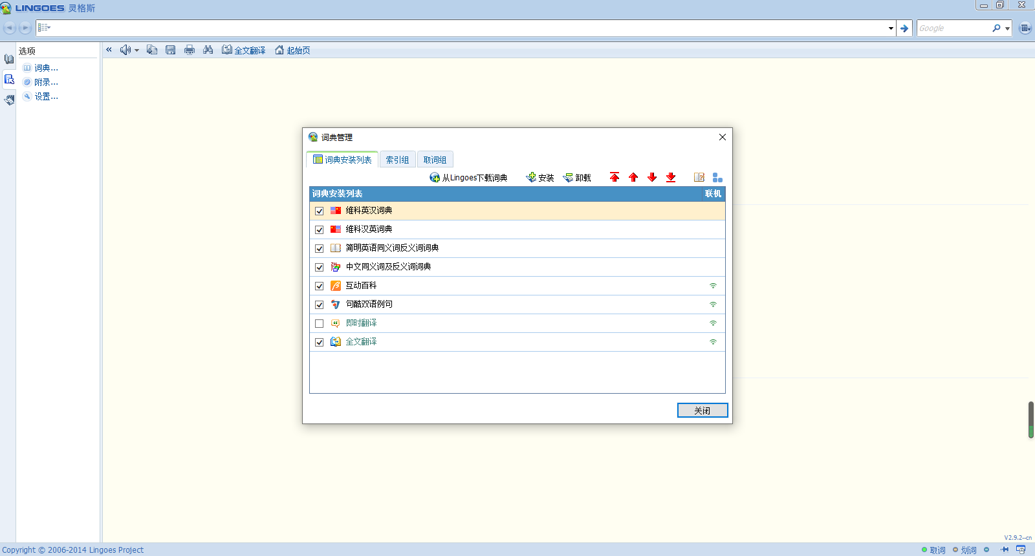
Task: Click the copy content toolbar icon
Action: (x=152, y=50)
